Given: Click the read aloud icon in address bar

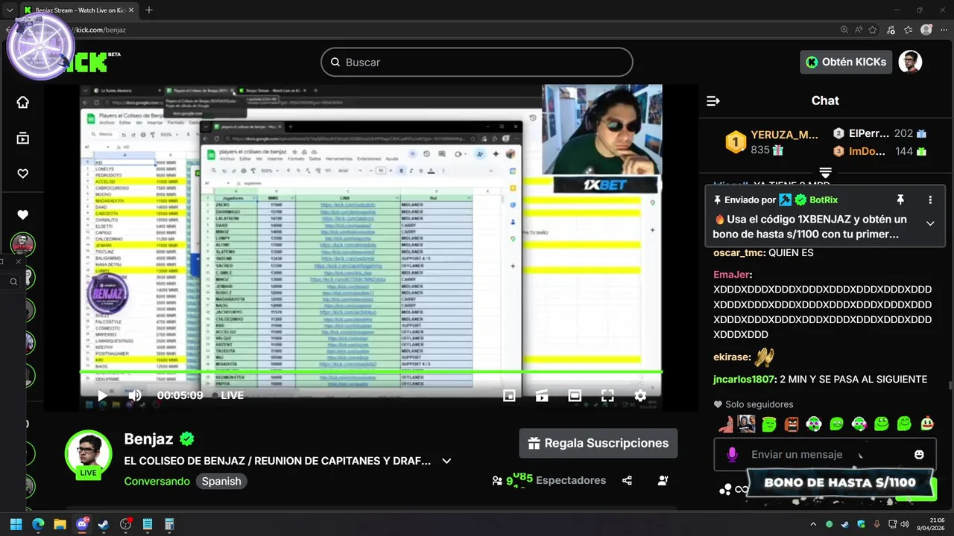Looking at the screenshot, I should tap(859, 30).
